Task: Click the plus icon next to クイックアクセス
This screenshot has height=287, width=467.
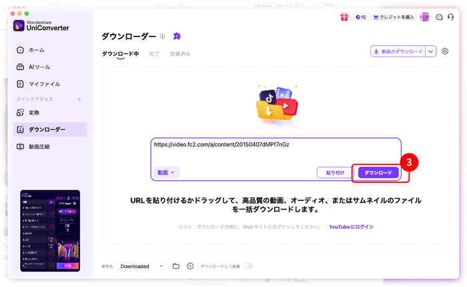Action: tap(79, 99)
